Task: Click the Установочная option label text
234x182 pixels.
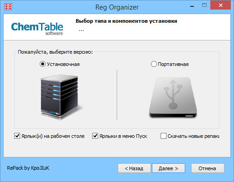Action: (x=63, y=64)
